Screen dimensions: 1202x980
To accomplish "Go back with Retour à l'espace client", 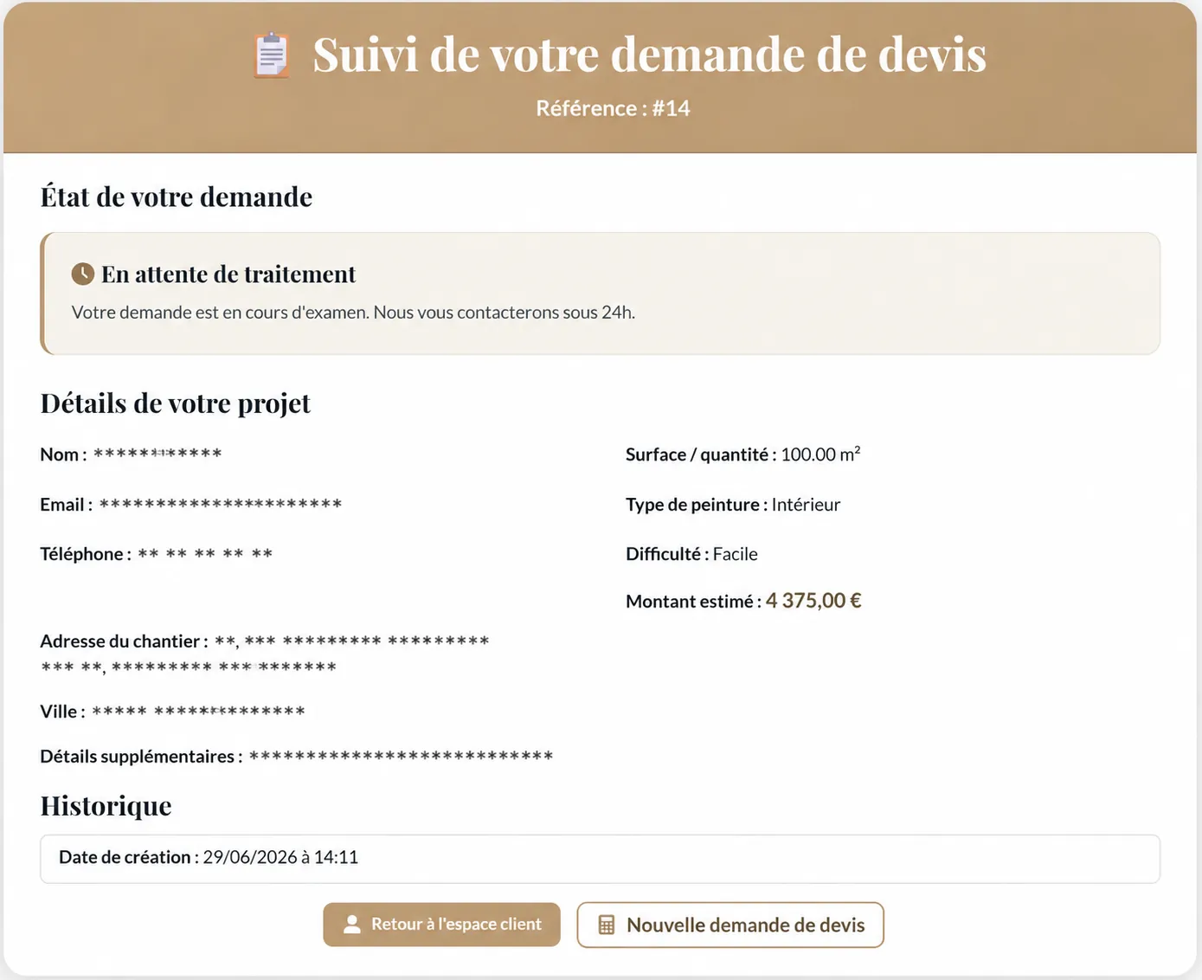I will (441, 925).
